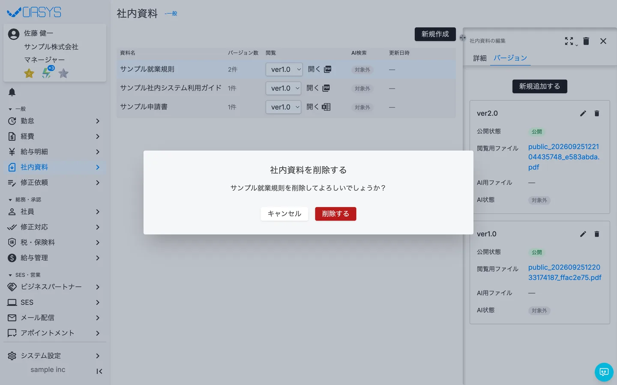Image resolution: width=617 pixels, height=385 pixels.
Task: Open version dropdown for サンプル就業規則
Action: [x=284, y=69]
